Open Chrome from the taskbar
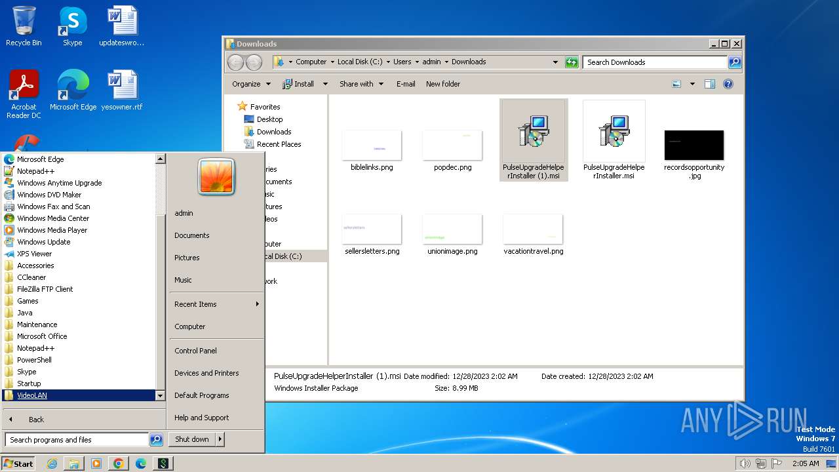Viewport: 839px width, 472px height. pos(118,463)
